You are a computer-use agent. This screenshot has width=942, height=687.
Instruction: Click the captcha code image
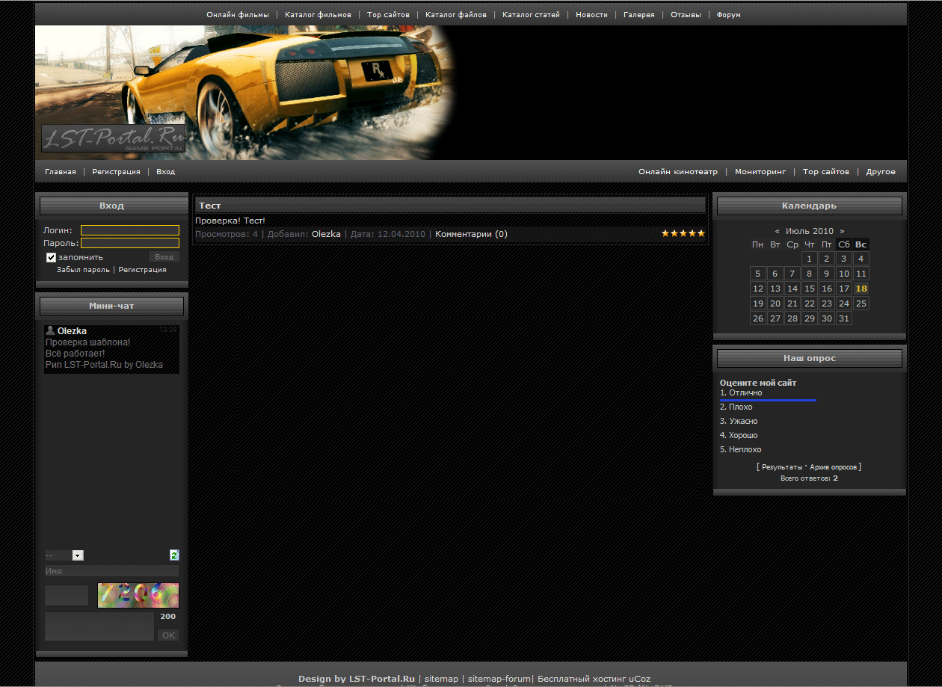point(138,595)
